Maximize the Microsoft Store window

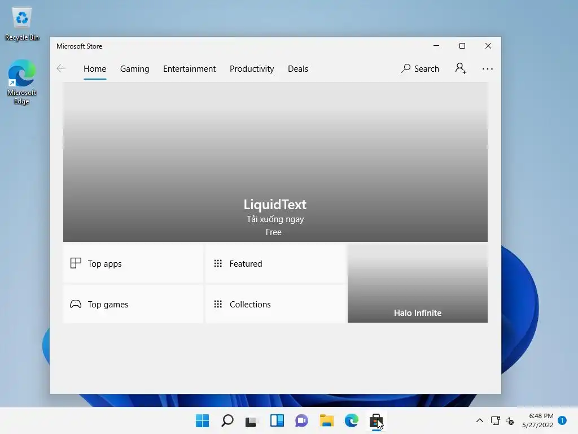462,46
